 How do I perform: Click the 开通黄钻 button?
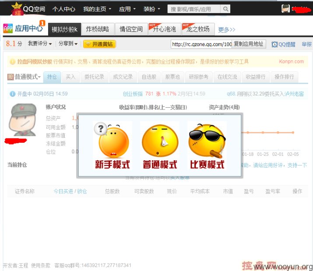(99, 44)
